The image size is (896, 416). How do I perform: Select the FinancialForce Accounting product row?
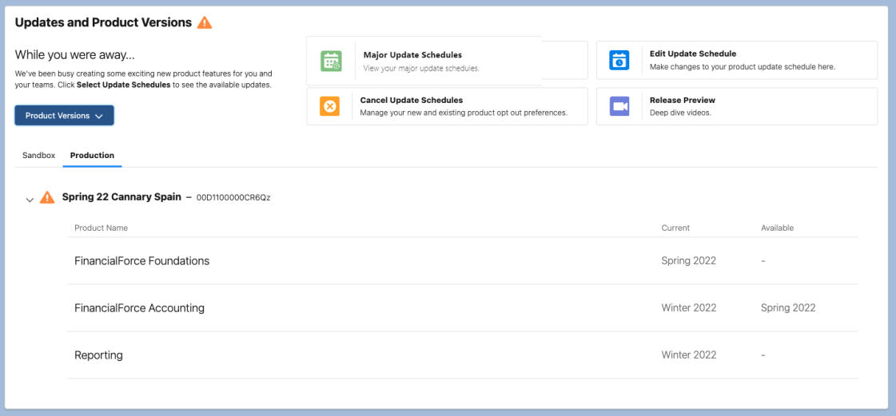pyautogui.click(x=139, y=308)
